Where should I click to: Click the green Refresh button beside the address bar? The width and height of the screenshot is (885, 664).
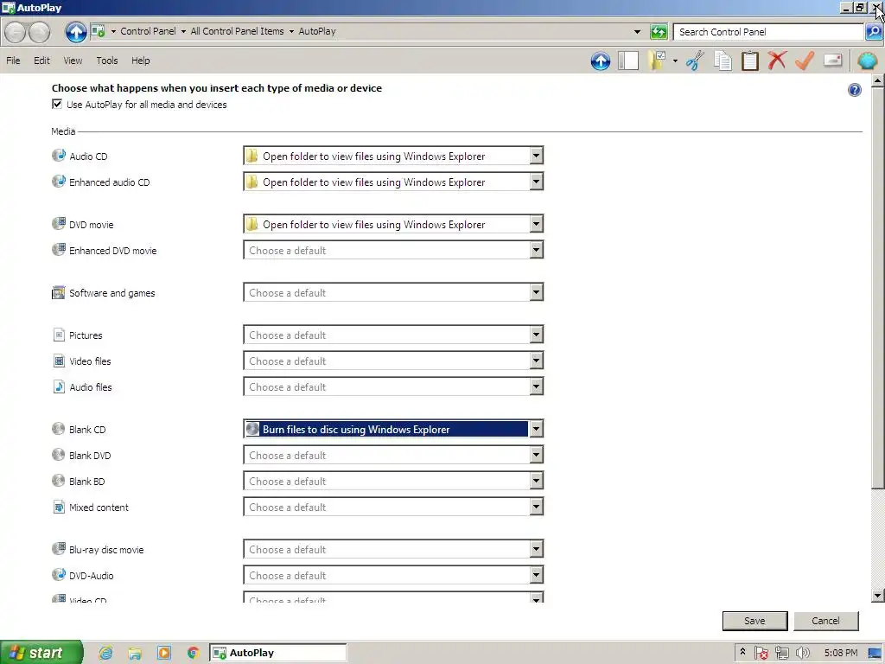pyautogui.click(x=659, y=32)
